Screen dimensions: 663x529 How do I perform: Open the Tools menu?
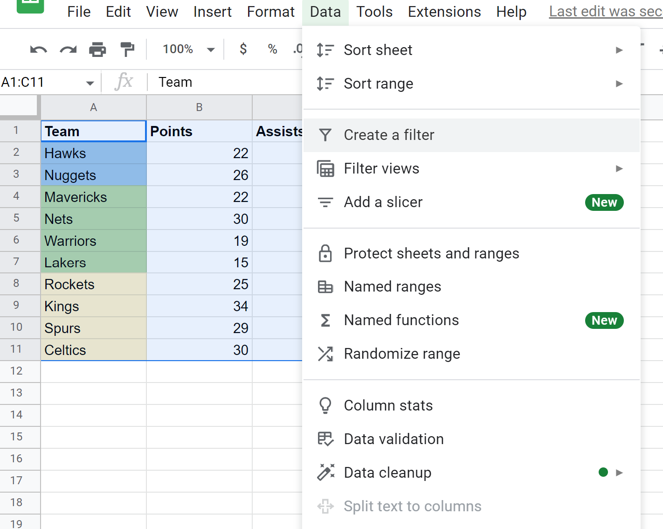click(x=374, y=12)
